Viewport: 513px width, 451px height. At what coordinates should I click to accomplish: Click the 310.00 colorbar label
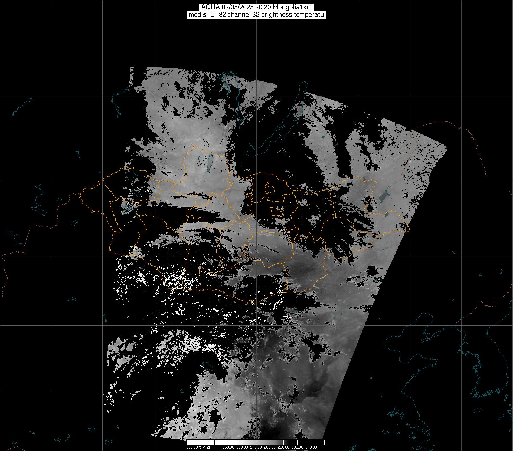311,447
